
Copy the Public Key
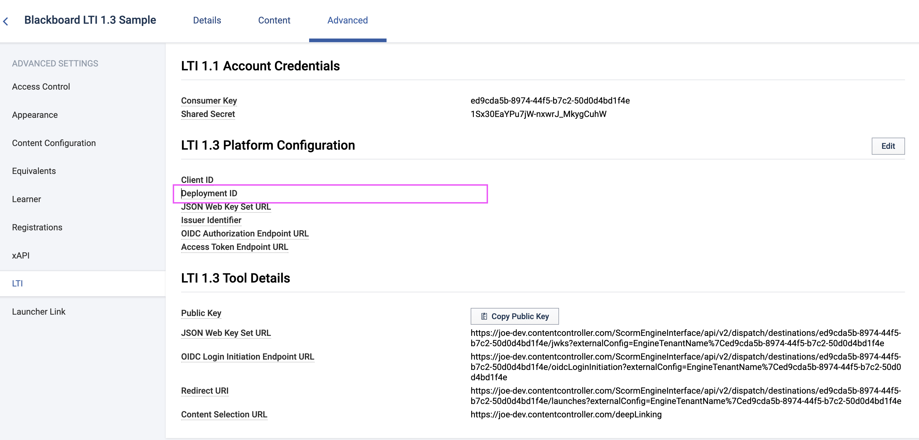point(515,316)
